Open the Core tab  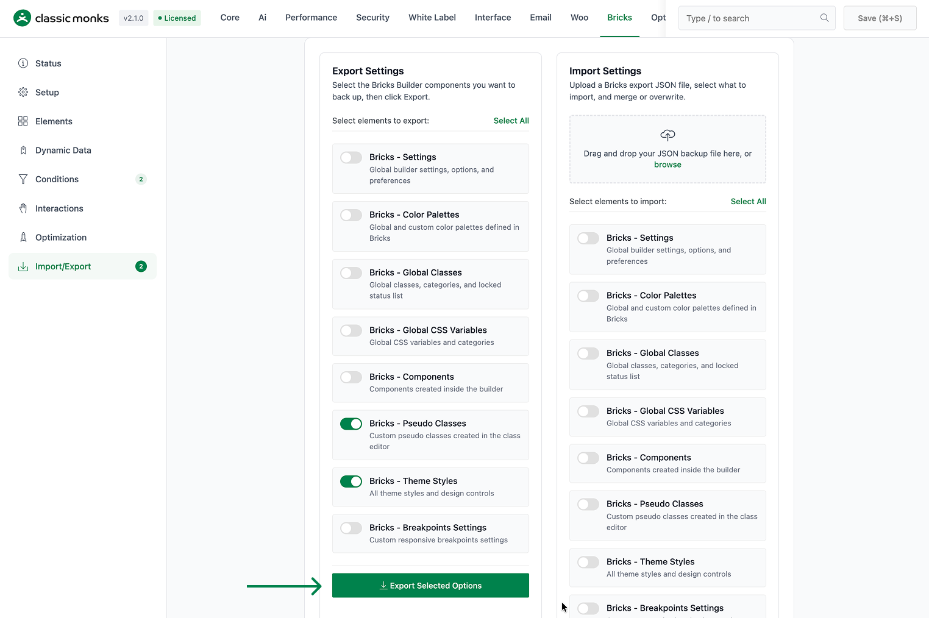[x=230, y=18]
